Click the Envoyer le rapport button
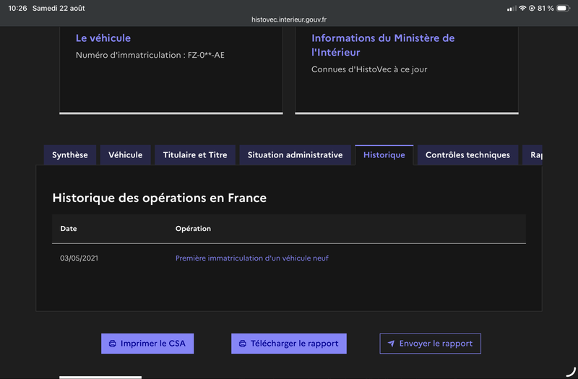The image size is (578, 379). tap(430, 344)
